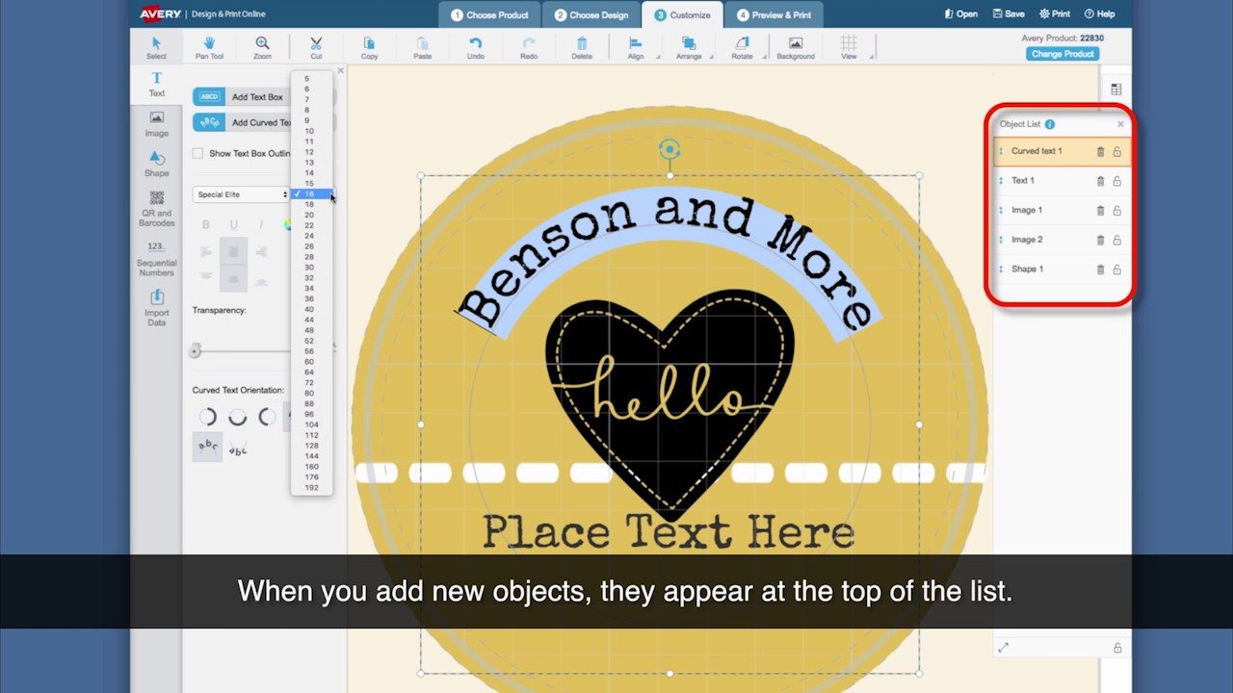Viewport: 1233px width, 693px height.
Task: Toggle Underline text formatting
Action: coord(233,224)
